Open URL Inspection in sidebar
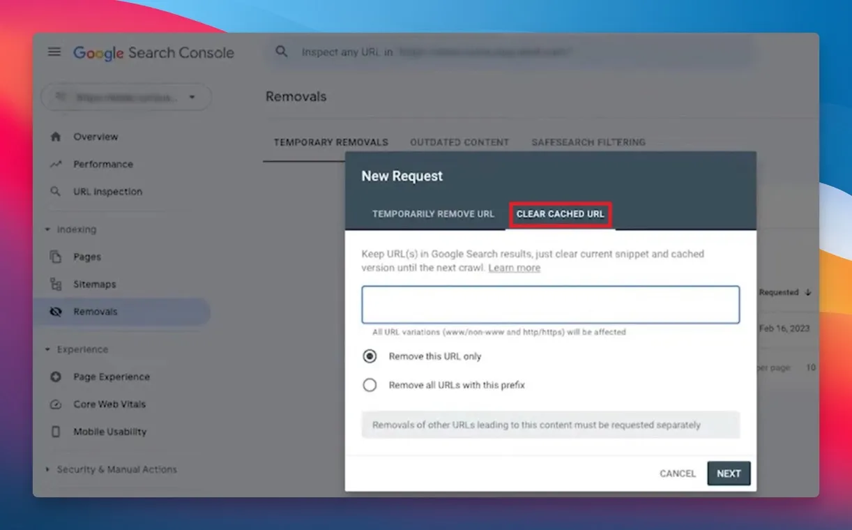Viewport: 852px width, 530px height. pyautogui.click(x=107, y=192)
